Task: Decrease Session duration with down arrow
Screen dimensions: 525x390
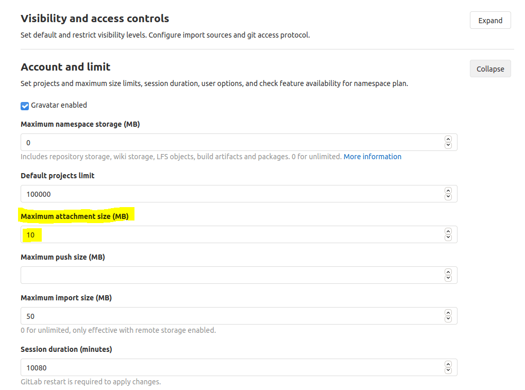Action: pyautogui.click(x=448, y=371)
